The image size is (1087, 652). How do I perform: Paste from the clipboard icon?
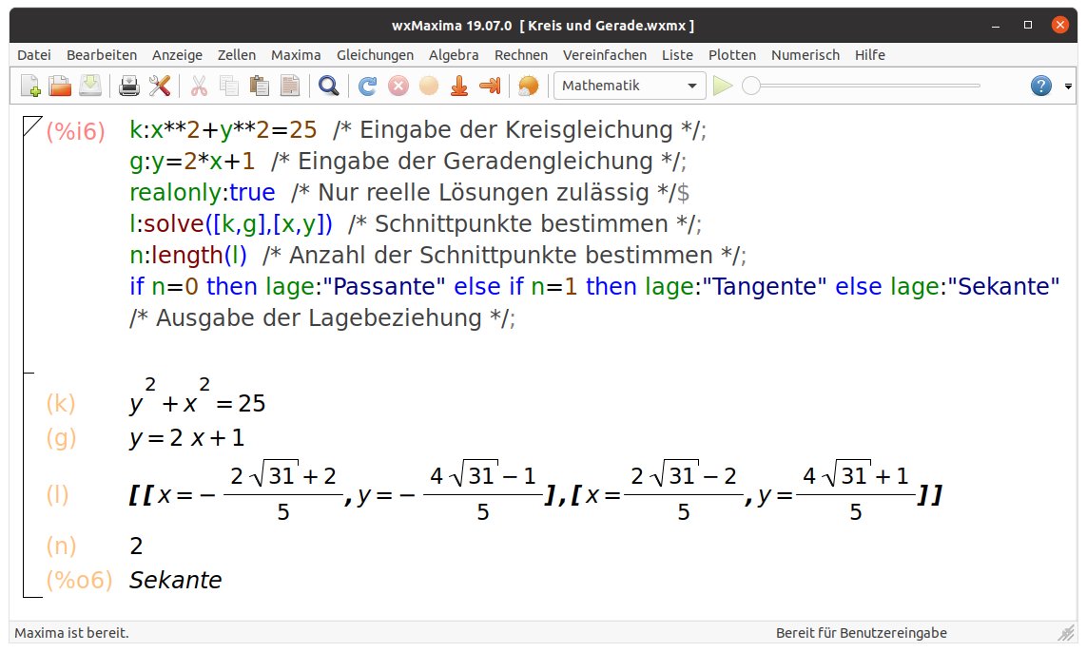[x=260, y=86]
